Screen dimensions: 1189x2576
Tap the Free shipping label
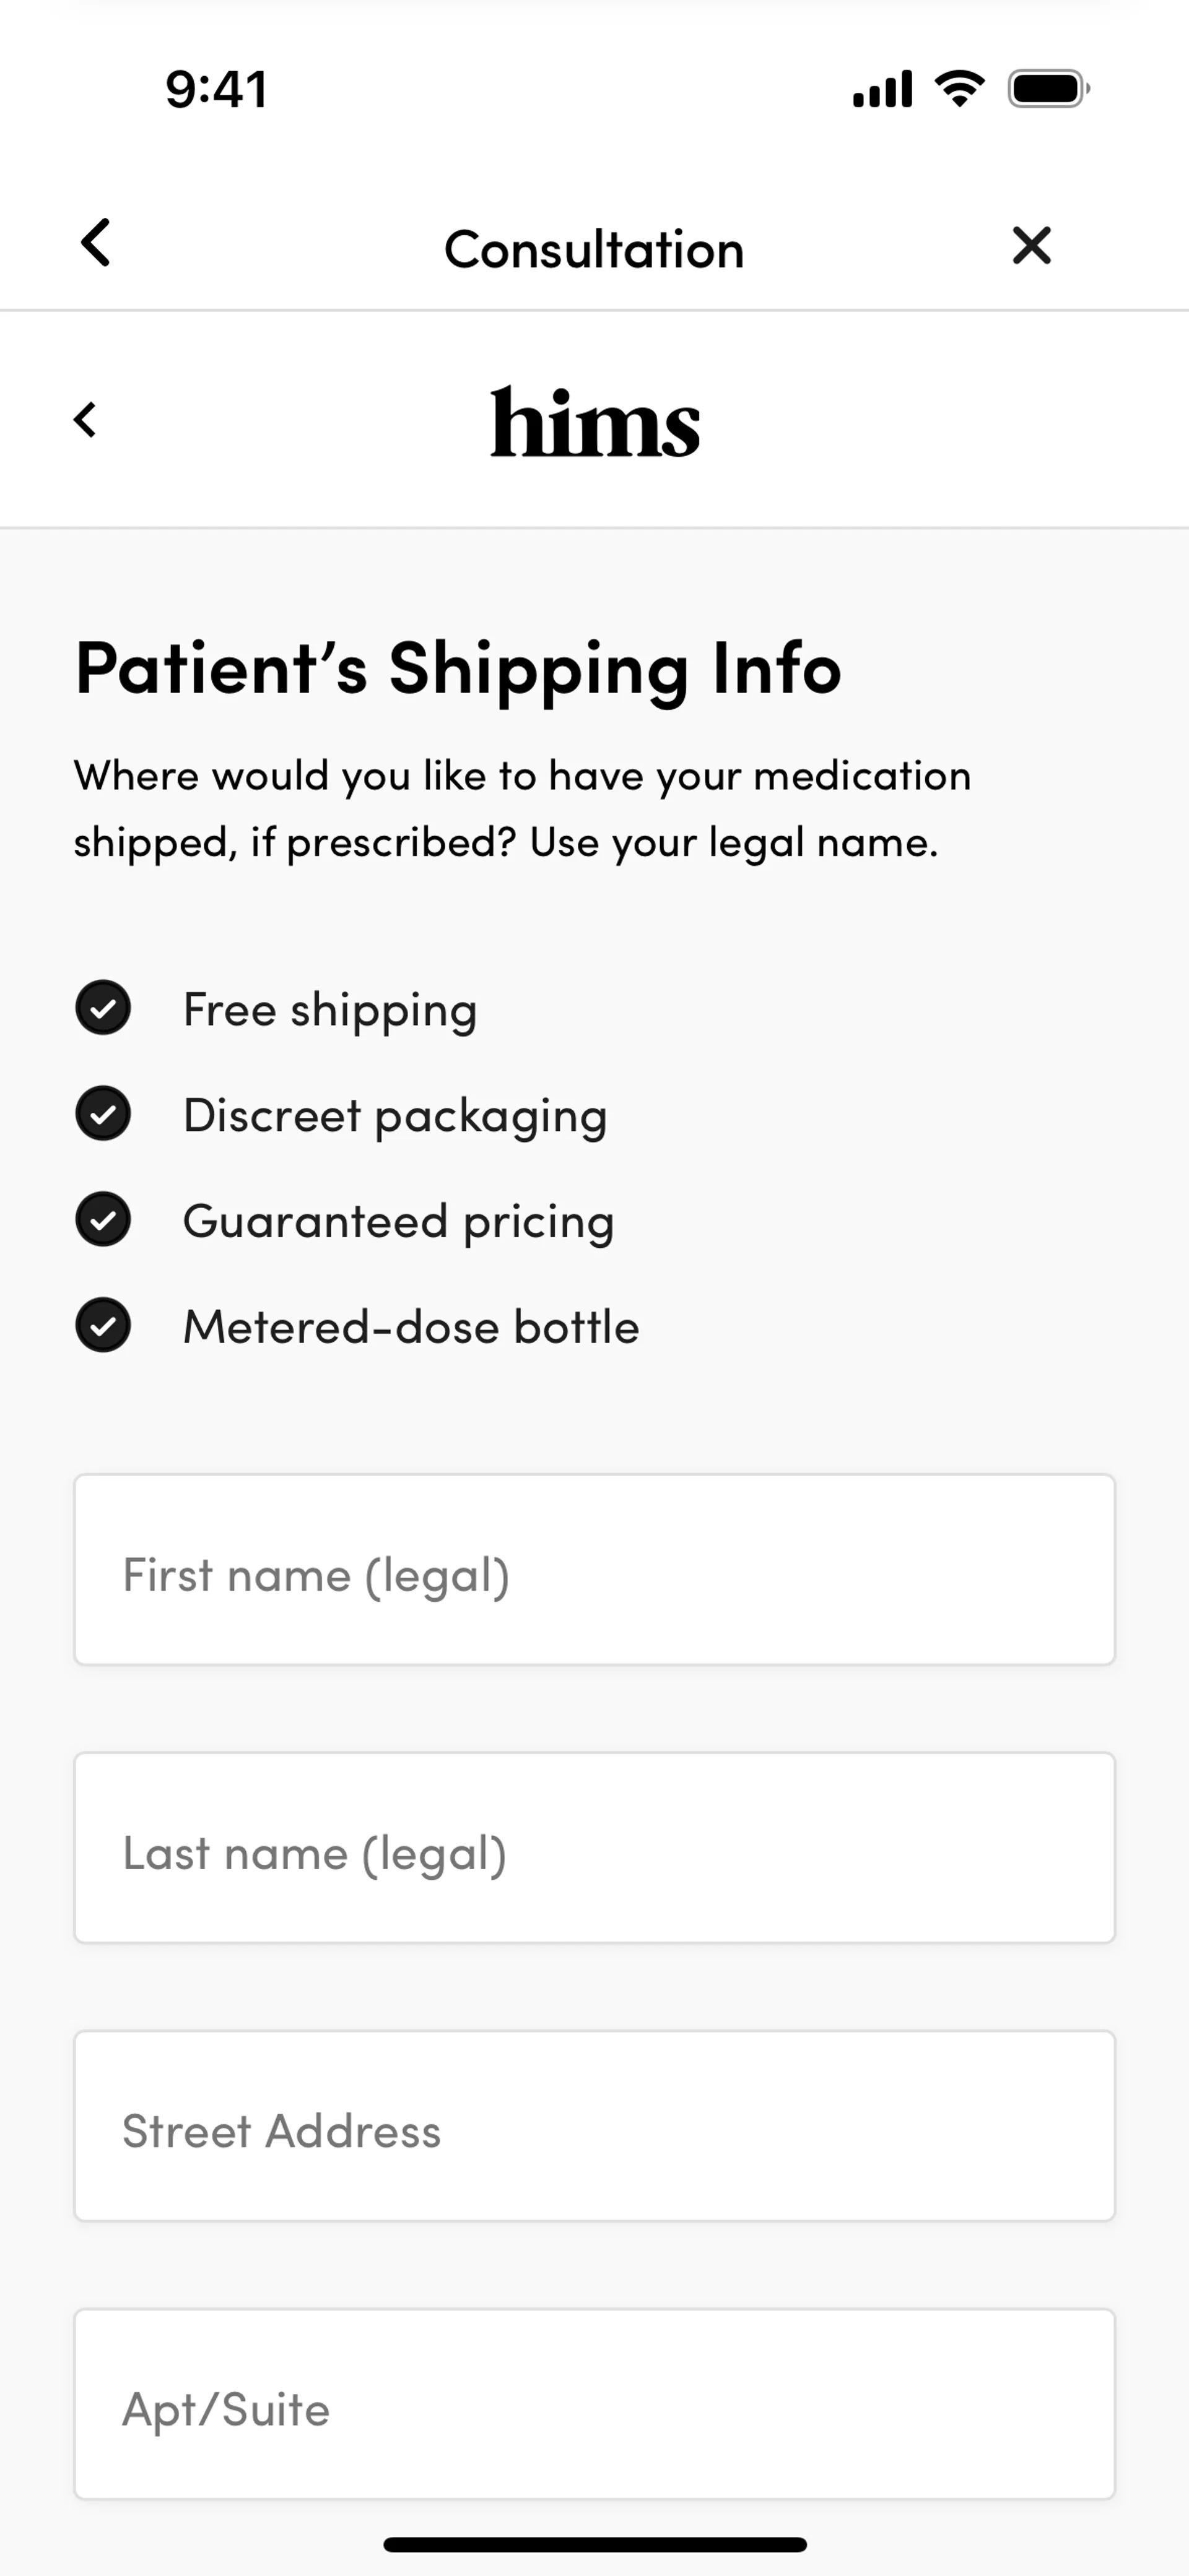329,1010
